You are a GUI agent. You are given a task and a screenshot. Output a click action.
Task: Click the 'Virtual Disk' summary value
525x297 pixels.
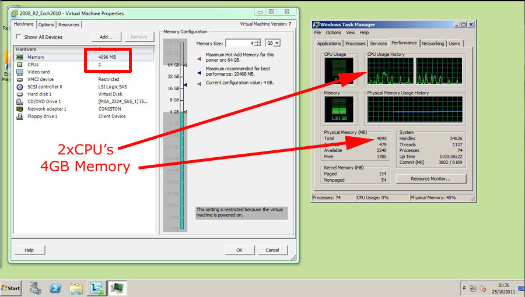[x=110, y=94]
